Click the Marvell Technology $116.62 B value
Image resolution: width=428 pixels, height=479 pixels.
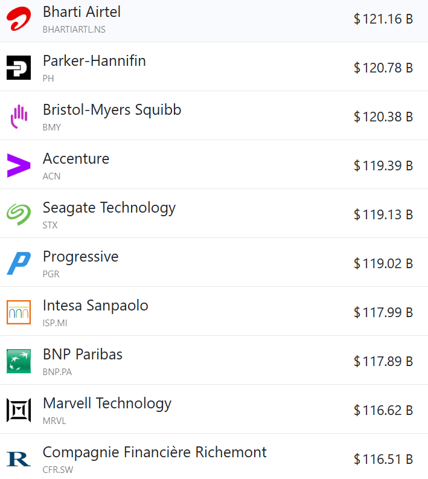[x=383, y=410]
